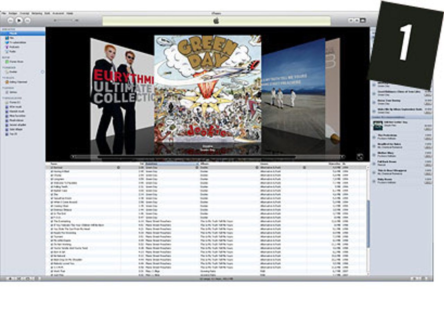Viewport: 444px width, 325px height.
Task: Open Cover Flow in full screen
Action: (x=360, y=157)
